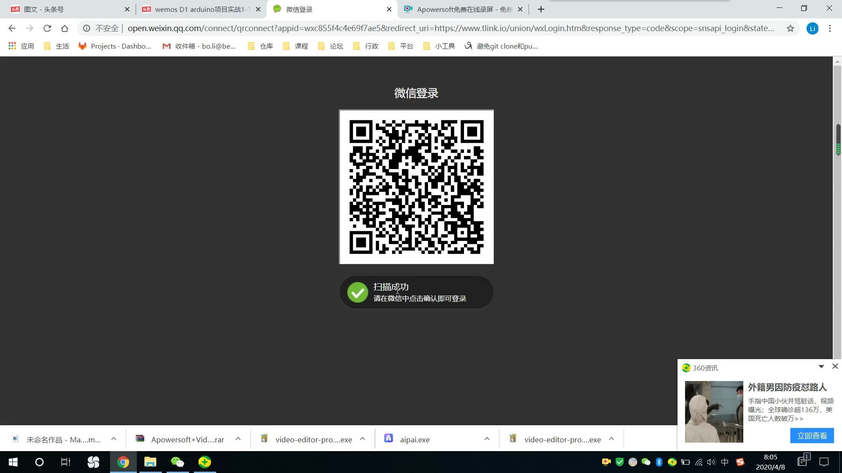Open the 360 security shield tray icon

coord(619,462)
